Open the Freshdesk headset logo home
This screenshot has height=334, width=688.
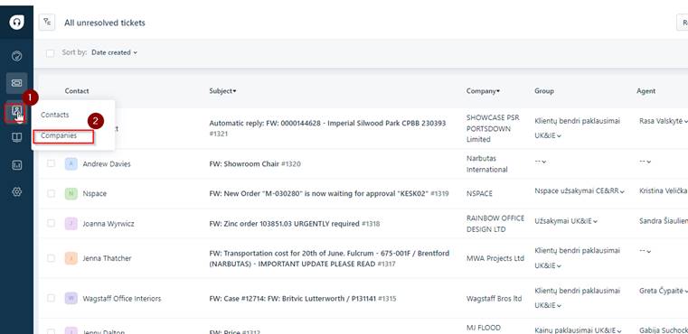(x=16, y=22)
